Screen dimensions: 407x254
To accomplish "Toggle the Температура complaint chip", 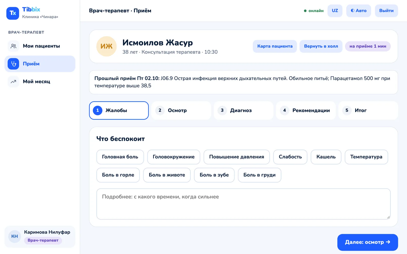I will click(x=366, y=157).
